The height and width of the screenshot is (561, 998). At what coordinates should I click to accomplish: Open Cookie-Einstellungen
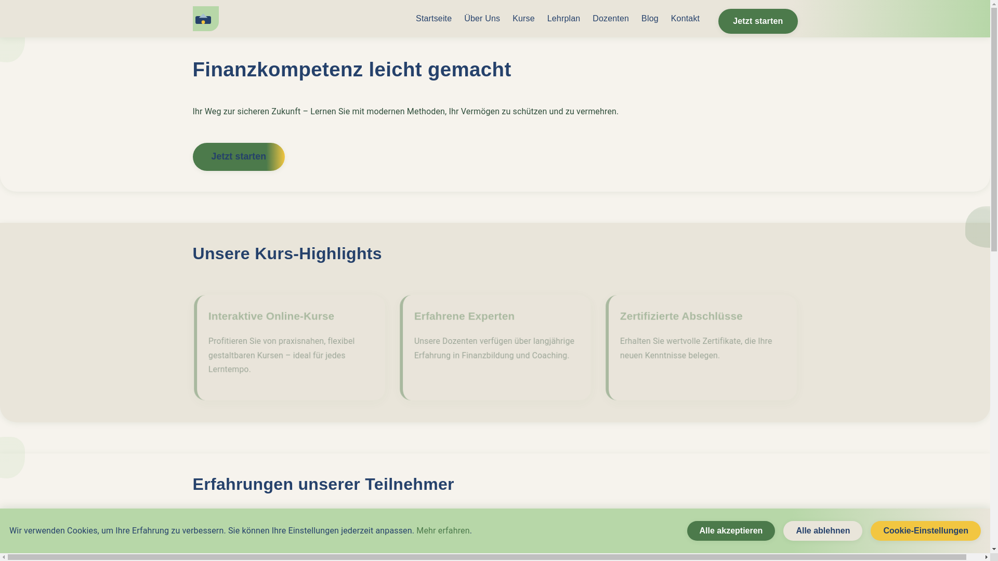click(x=926, y=531)
